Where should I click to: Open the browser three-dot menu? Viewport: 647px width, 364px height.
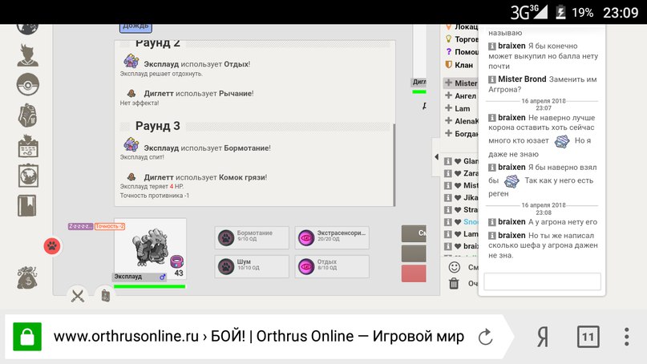pyautogui.click(x=626, y=337)
